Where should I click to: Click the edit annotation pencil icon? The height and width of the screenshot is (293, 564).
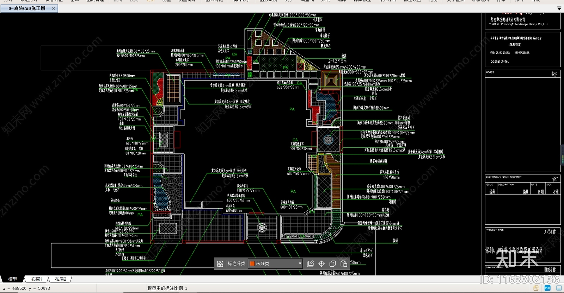coord(310,263)
